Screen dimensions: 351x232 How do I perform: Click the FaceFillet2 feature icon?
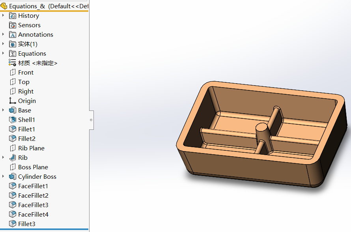pos(13,195)
